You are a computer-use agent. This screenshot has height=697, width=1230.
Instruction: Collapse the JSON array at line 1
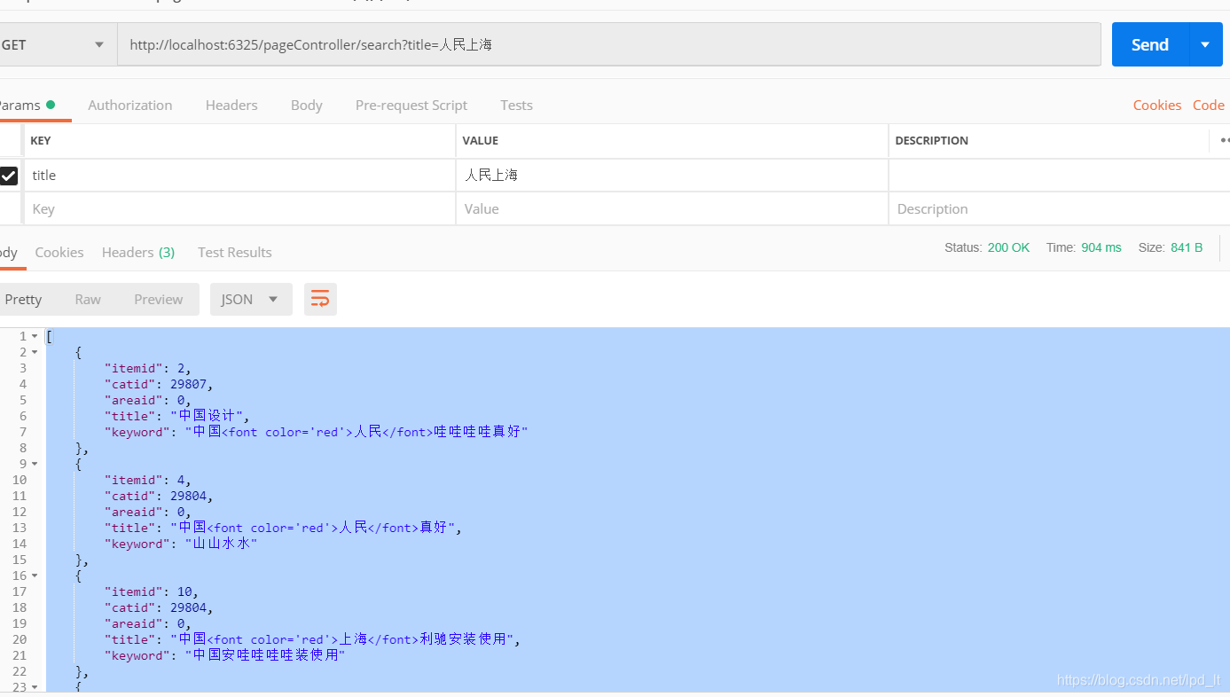click(x=35, y=336)
